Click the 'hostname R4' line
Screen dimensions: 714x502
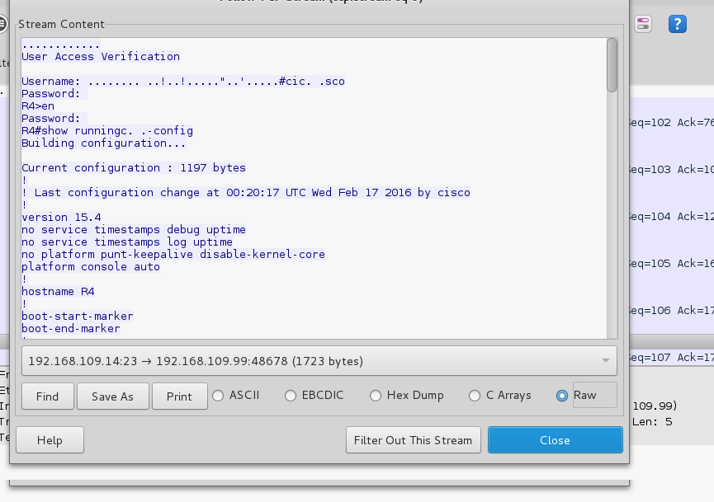click(x=58, y=292)
